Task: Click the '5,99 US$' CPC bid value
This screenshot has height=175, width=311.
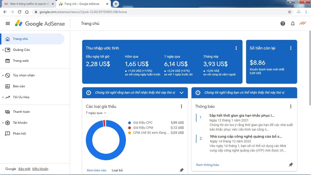Action: coord(177,123)
